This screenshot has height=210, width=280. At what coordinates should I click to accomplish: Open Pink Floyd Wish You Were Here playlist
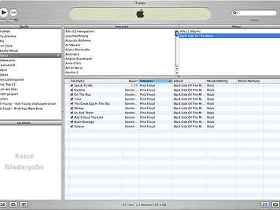click(21, 109)
